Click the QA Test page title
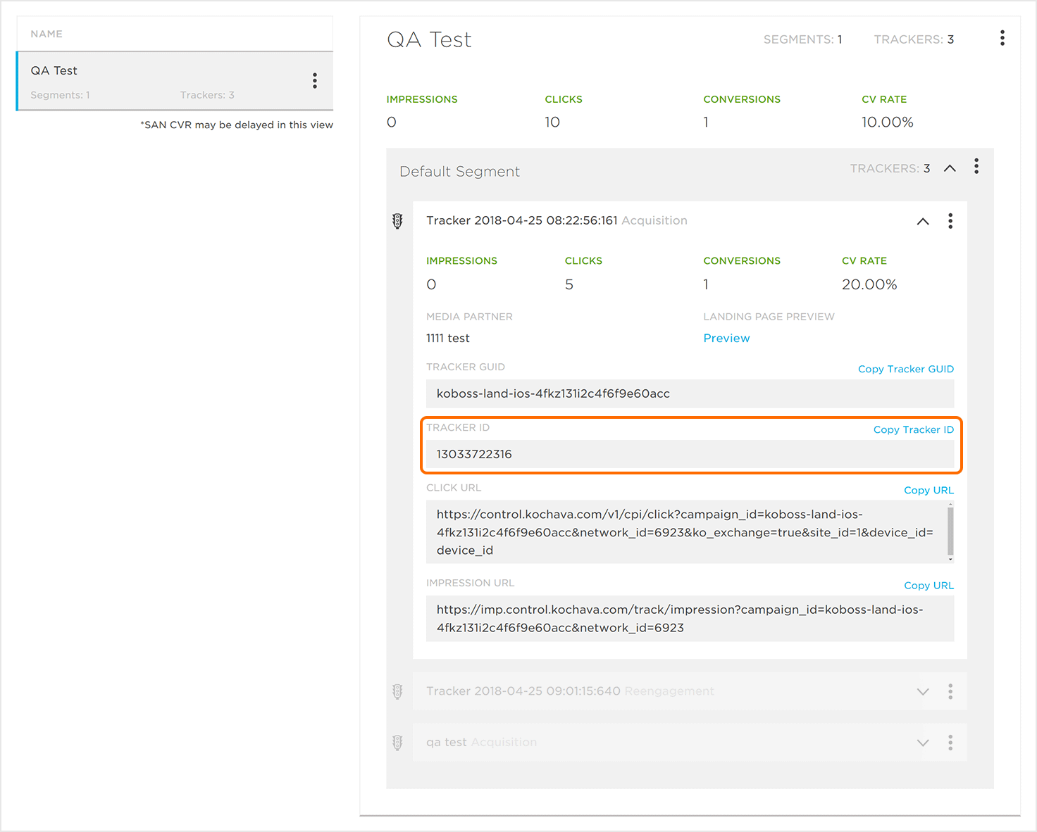The width and height of the screenshot is (1037, 832). pyautogui.click(x=429, y=39)
